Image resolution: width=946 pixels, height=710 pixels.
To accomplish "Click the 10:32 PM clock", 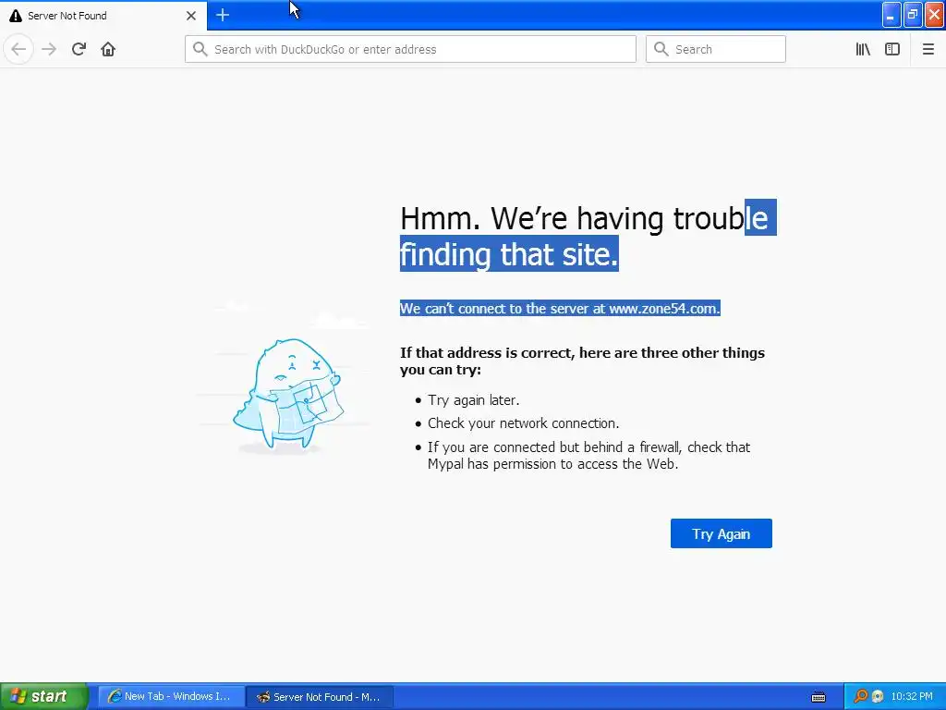I will pos(912,696).
